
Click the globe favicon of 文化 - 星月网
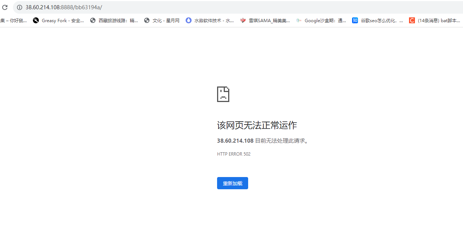click(147, 21)
